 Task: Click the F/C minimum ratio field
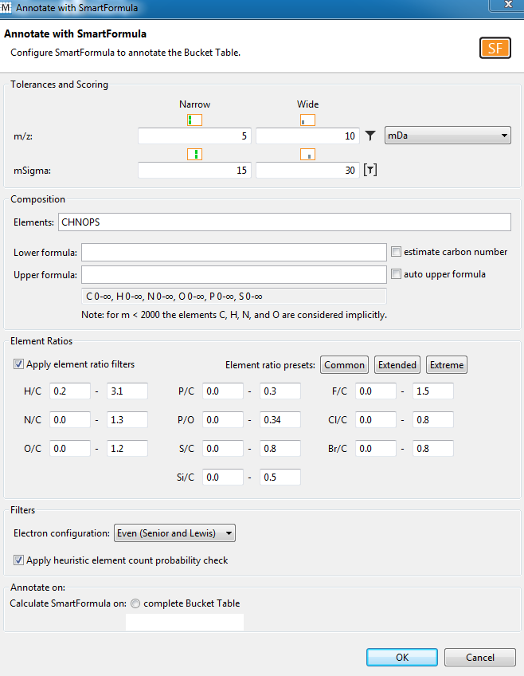376,391
